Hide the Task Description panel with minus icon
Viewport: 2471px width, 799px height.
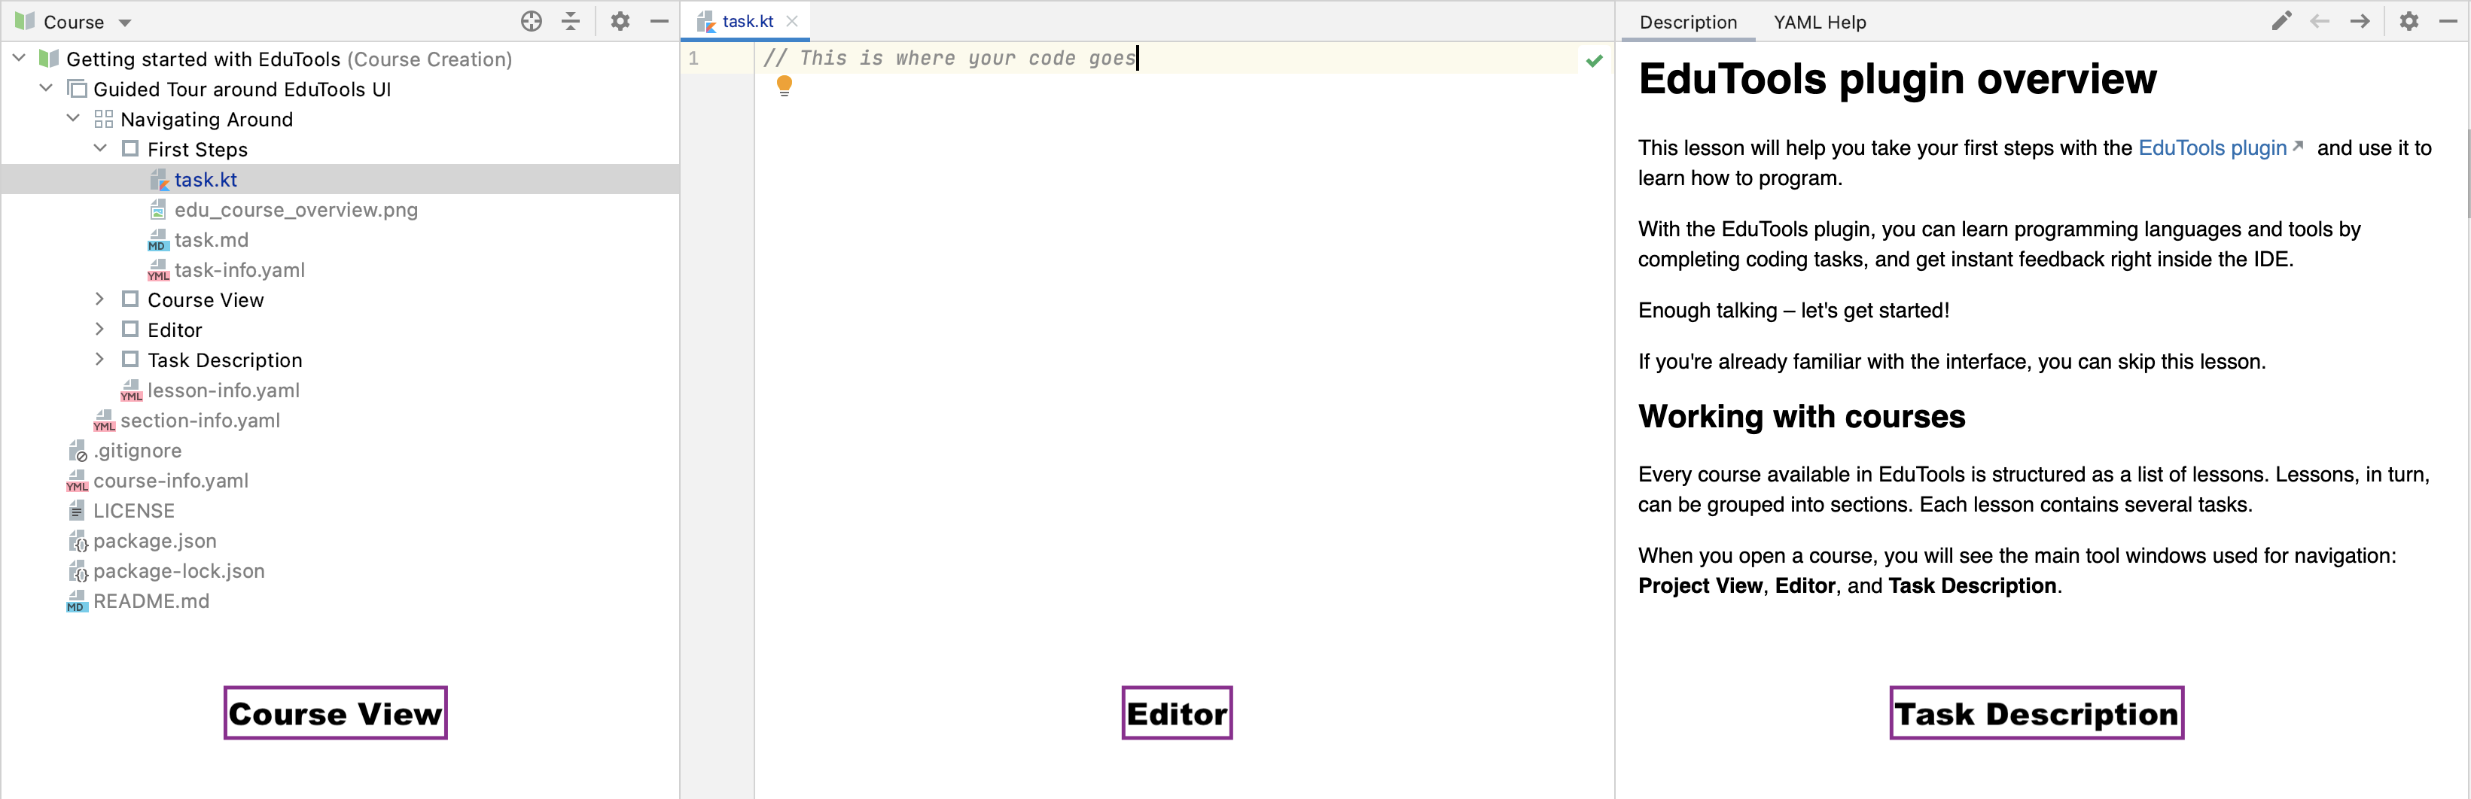pyautogui.click(x=2448, y=21)
